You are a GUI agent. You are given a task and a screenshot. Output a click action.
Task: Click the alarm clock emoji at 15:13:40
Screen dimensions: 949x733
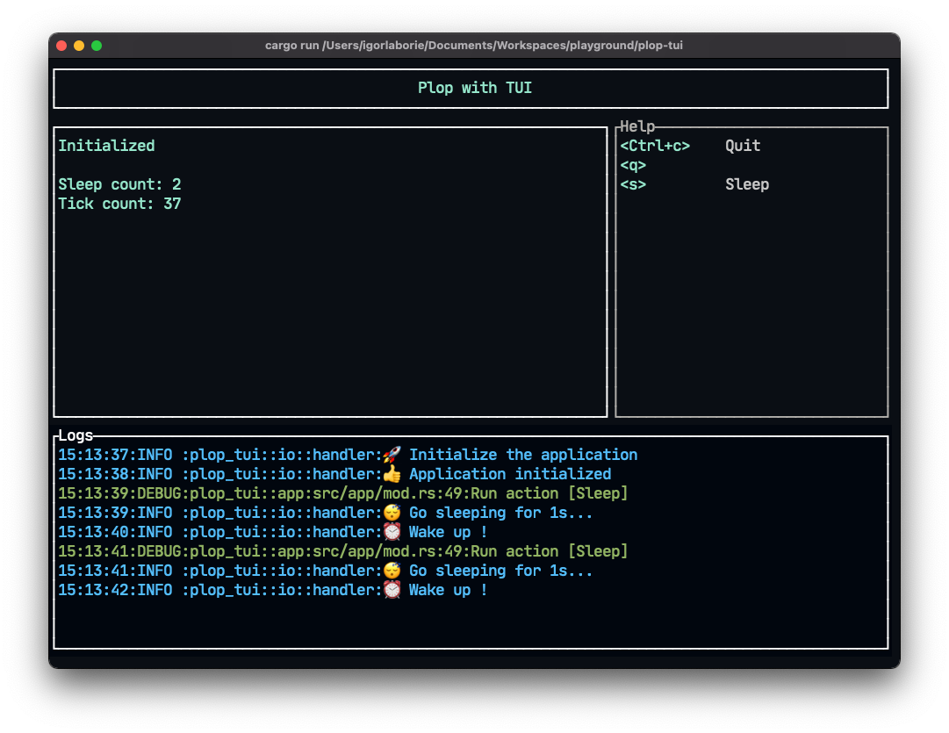pyautogui.click(x=392, y=532)
